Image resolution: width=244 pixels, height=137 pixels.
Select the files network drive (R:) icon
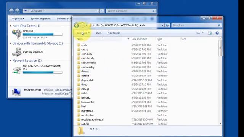17,70
